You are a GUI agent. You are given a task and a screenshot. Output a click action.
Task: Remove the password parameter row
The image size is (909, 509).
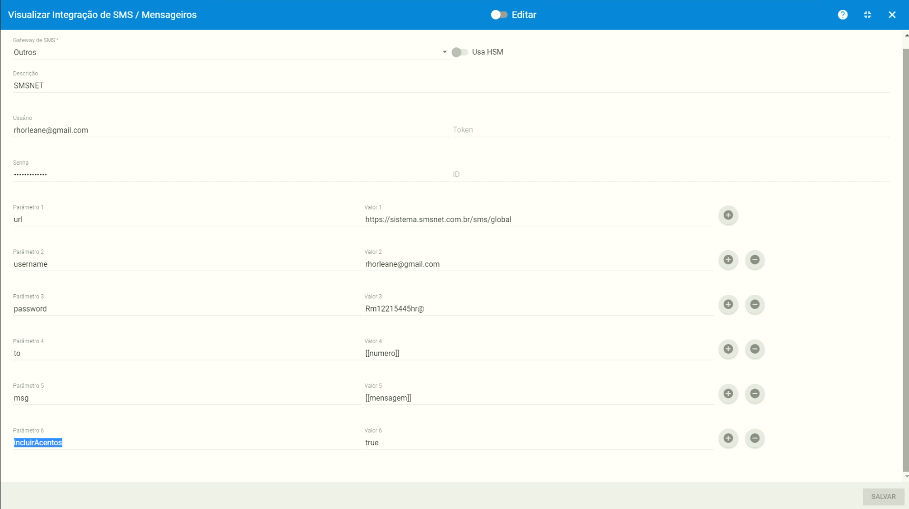pos(754,305)
